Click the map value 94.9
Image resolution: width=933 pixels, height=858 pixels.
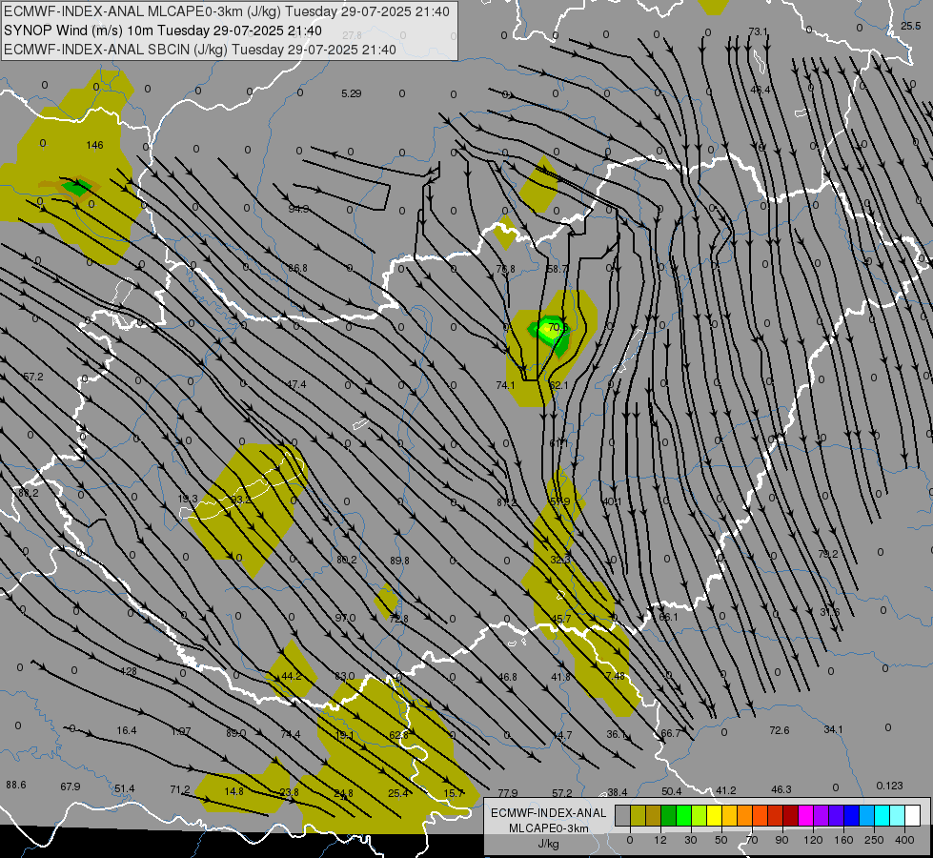pos(298,209)
